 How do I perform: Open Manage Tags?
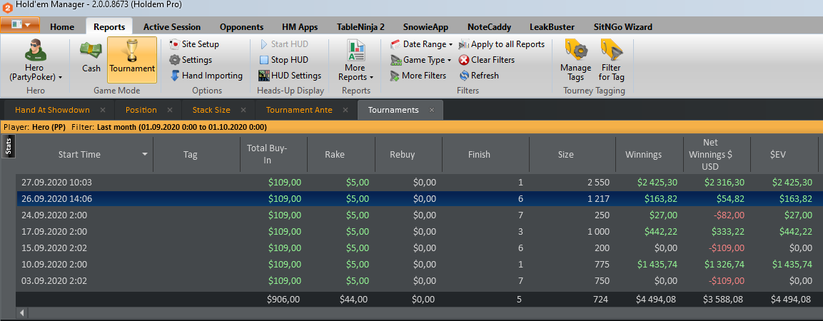(576, 59)
